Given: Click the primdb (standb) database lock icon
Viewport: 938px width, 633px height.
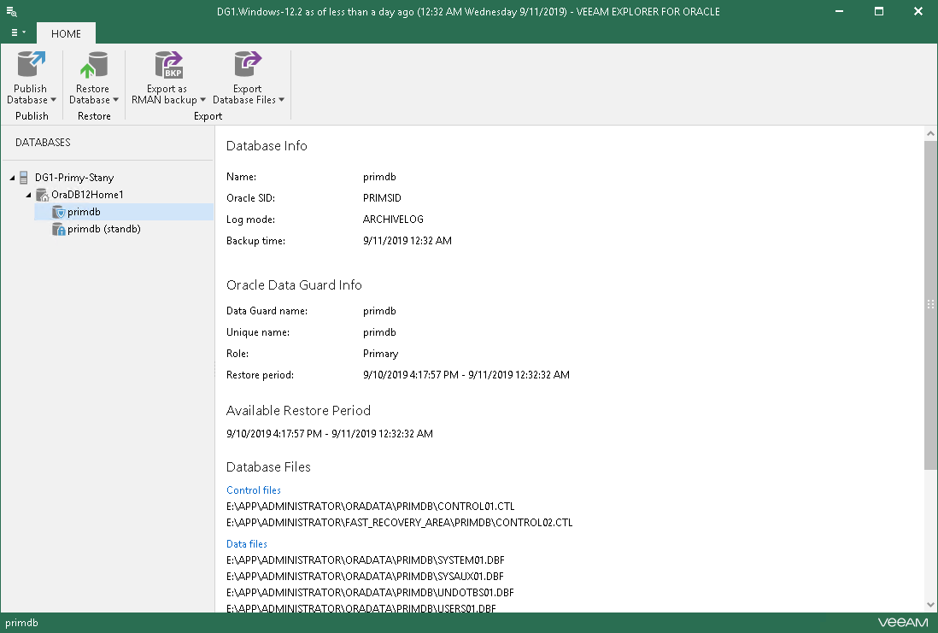Looking at the screenshot, I should [x=58, y=229].
